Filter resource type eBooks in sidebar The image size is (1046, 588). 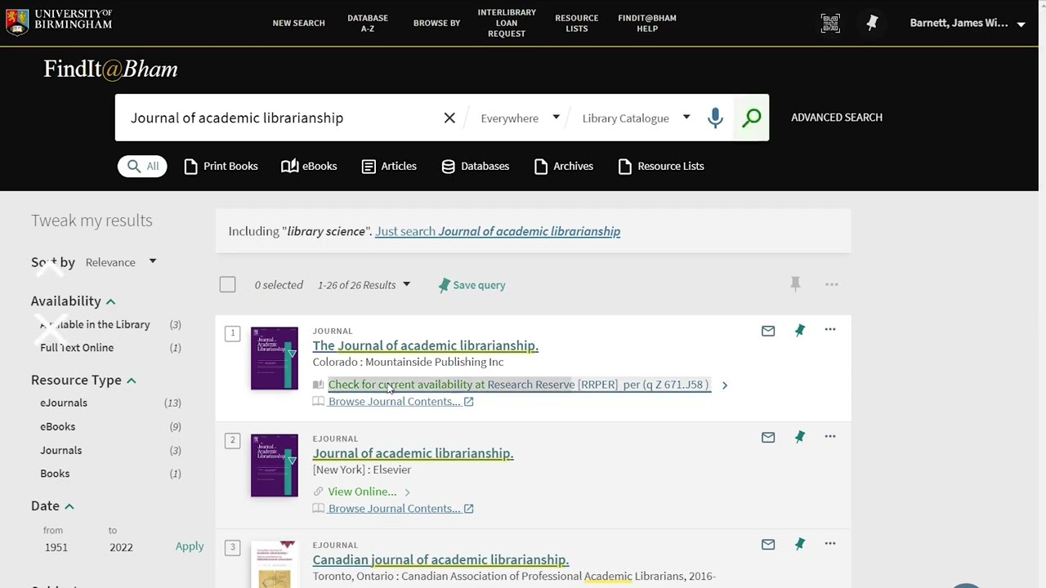(57, 426)
